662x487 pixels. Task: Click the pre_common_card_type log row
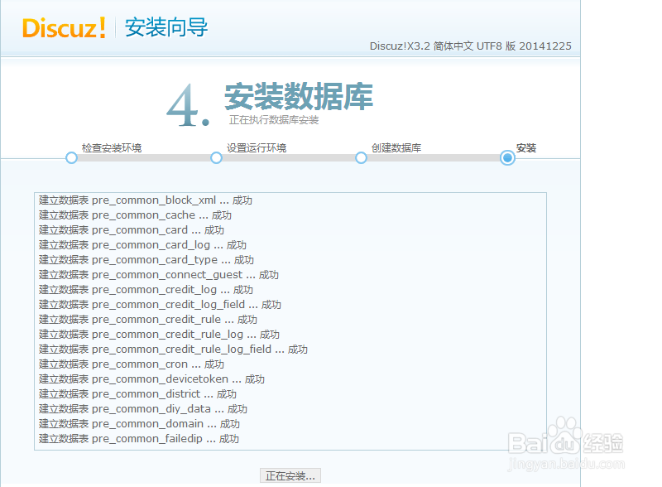point(146,260)
